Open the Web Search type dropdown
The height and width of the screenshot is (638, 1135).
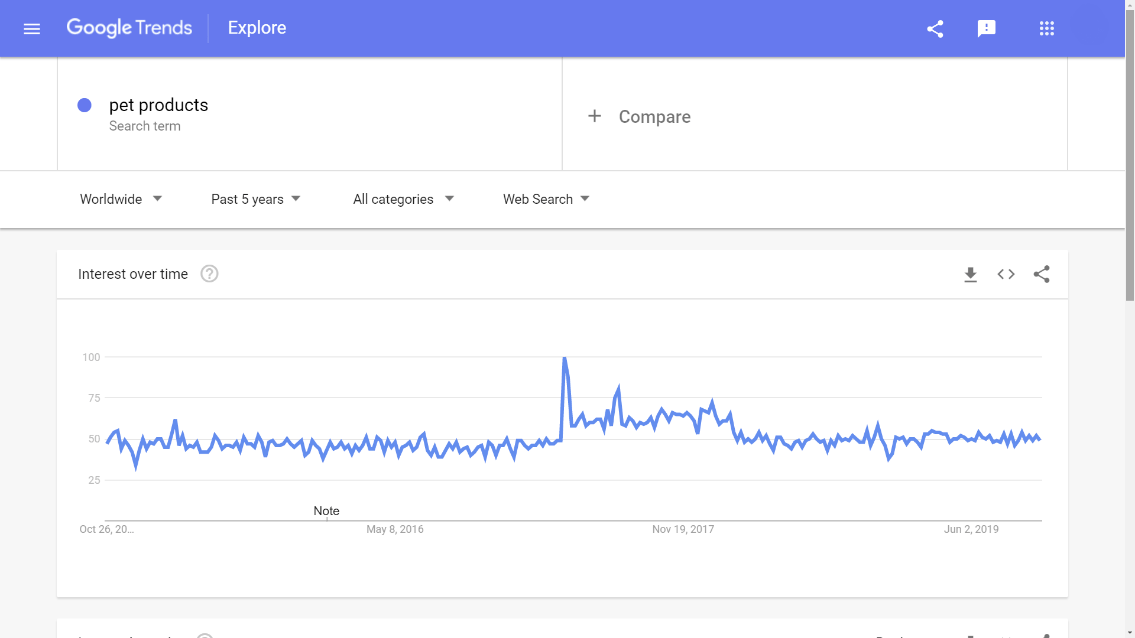(x=546, y=199)
